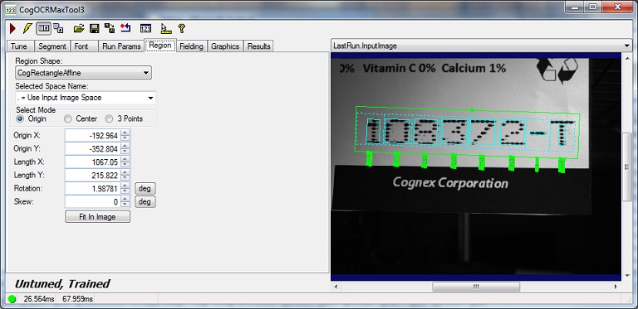
Task: Click the Skew spinner arrows
Action: [125, 201]
